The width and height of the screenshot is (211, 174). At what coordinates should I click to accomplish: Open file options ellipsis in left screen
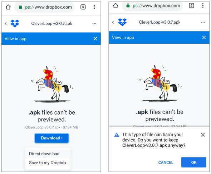pos(94,24)
